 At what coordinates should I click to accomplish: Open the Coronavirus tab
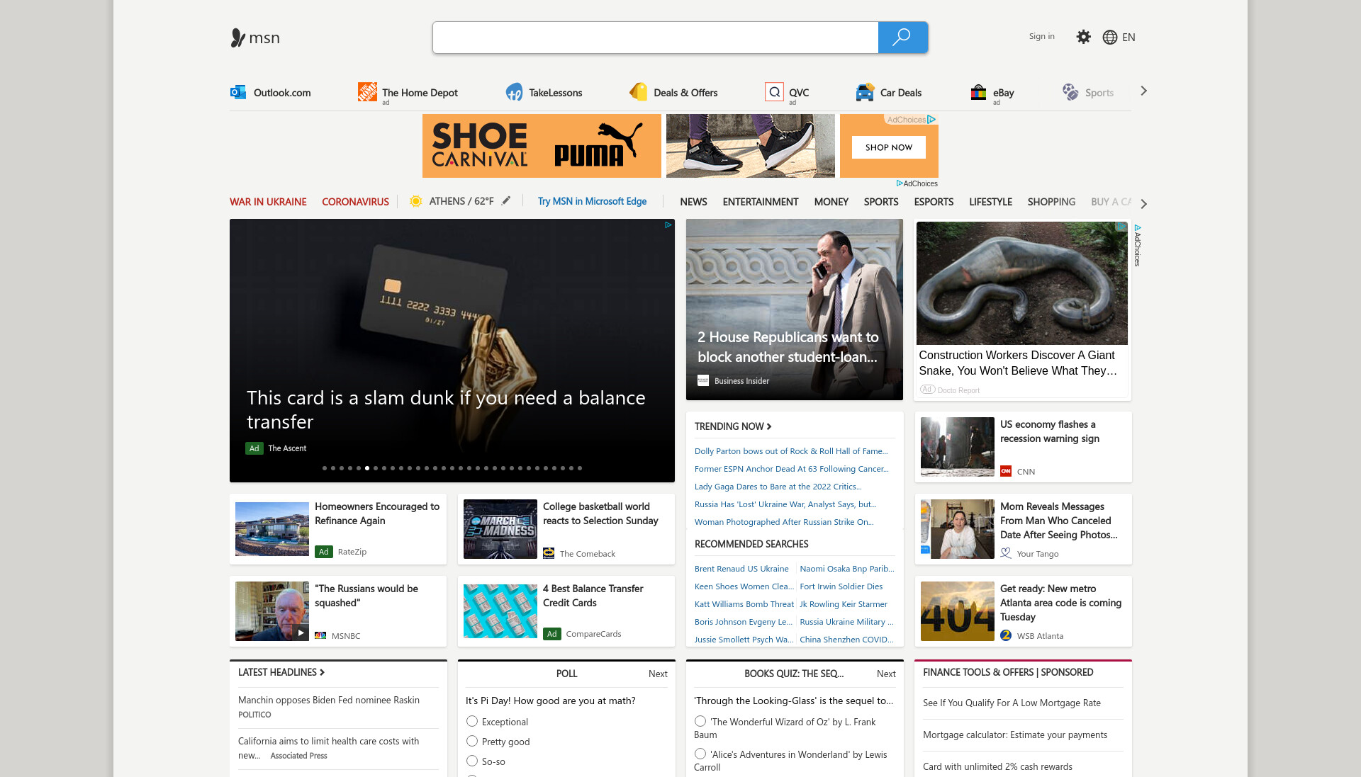point(355,202)
